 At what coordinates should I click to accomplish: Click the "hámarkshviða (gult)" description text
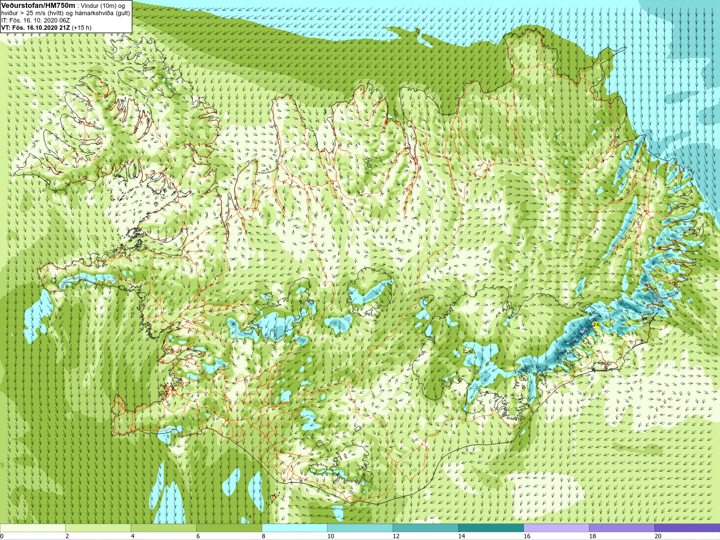[x=101, y=13]
